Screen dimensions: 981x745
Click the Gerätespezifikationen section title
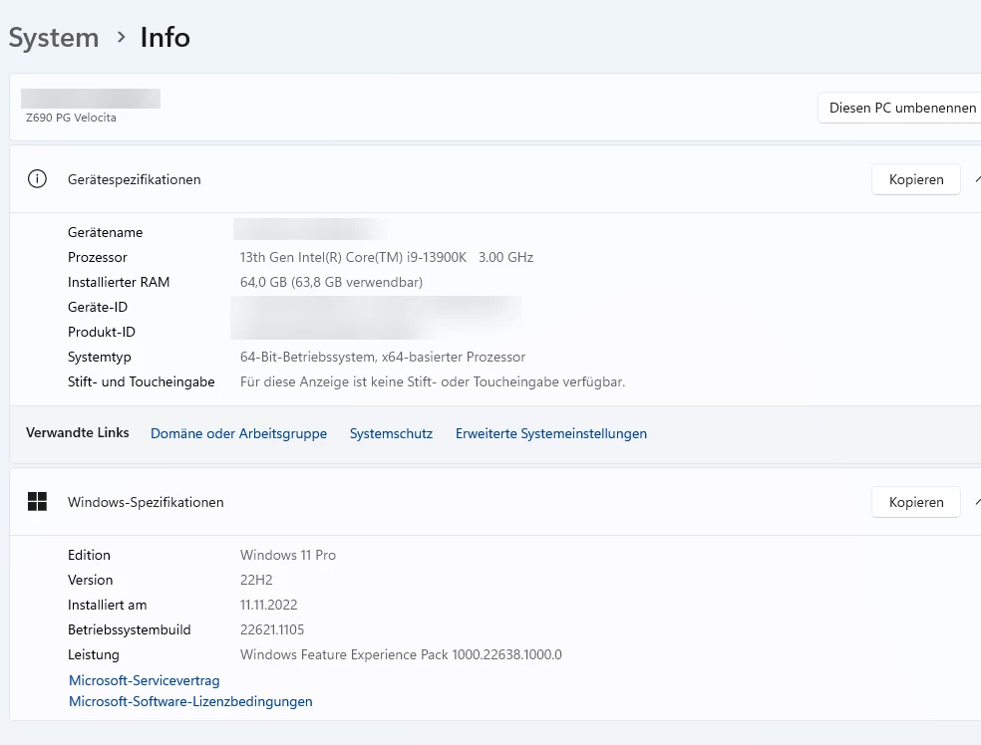click(x=135, y=179)
